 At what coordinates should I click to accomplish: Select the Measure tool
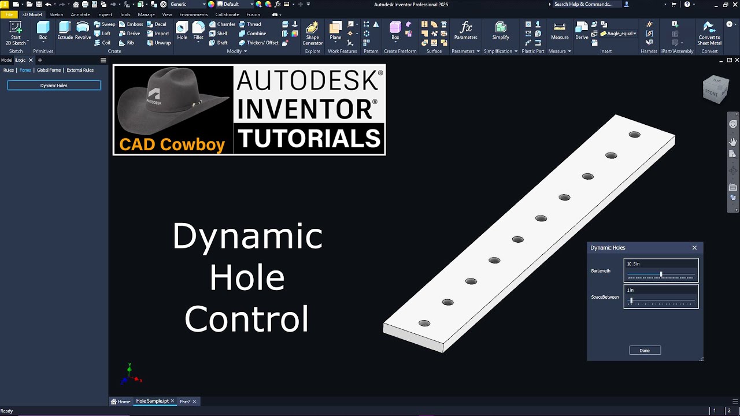pos(560,32)
